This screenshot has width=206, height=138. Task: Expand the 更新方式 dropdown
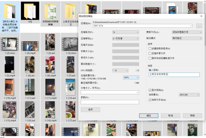click(x=187, y=32)
